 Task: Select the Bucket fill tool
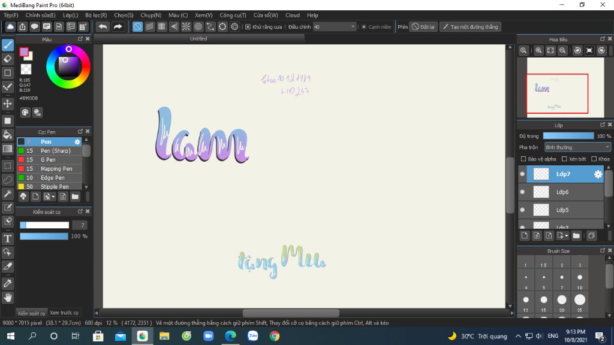7,135
